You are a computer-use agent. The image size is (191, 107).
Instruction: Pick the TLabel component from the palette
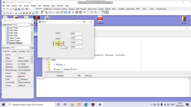(x=54, y=12)
